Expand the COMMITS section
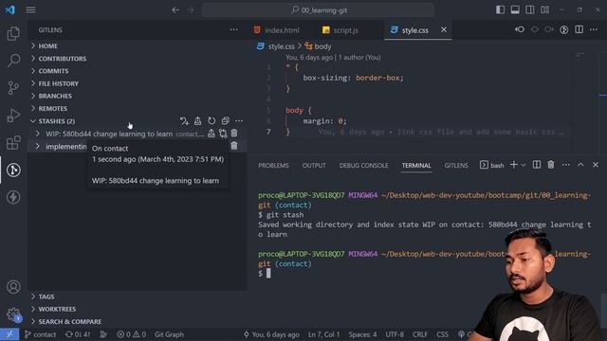 click(137, 71)
